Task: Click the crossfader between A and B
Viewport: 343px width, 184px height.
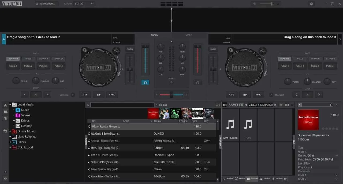Action: point(171,95)
